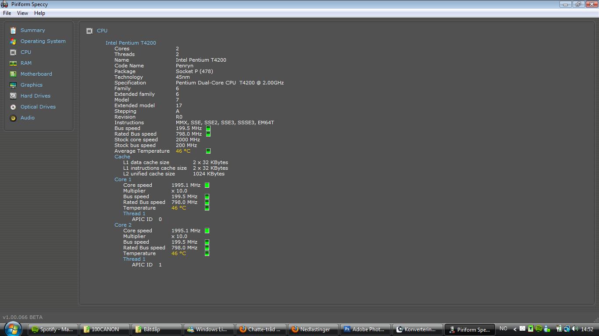Open the Help menu
The width and height of the screenshot is (599, 336).
39,13
